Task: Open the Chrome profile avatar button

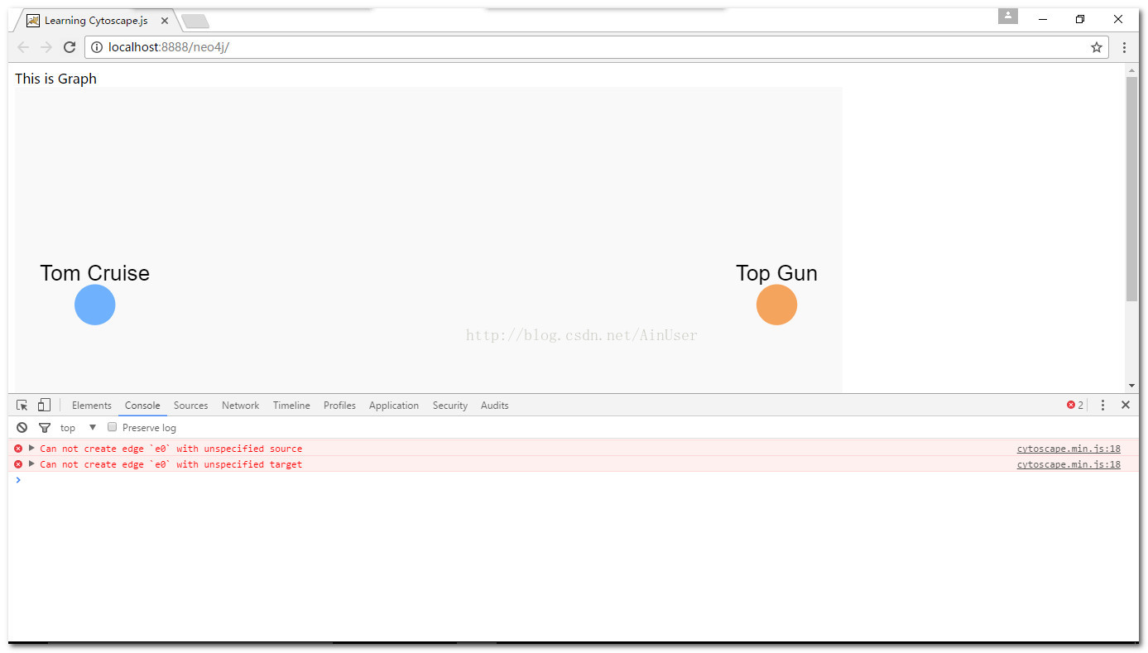Action: coord(1007,16)
